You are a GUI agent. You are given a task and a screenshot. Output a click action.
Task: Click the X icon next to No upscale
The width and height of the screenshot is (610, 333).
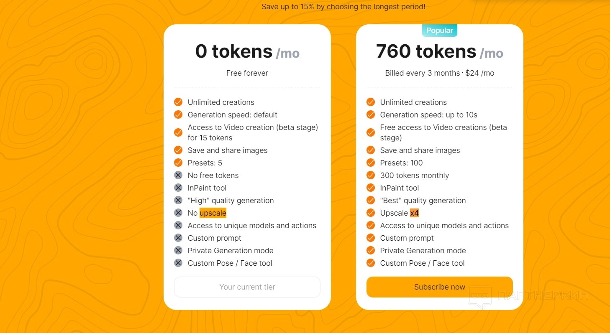tap(178, 213)
